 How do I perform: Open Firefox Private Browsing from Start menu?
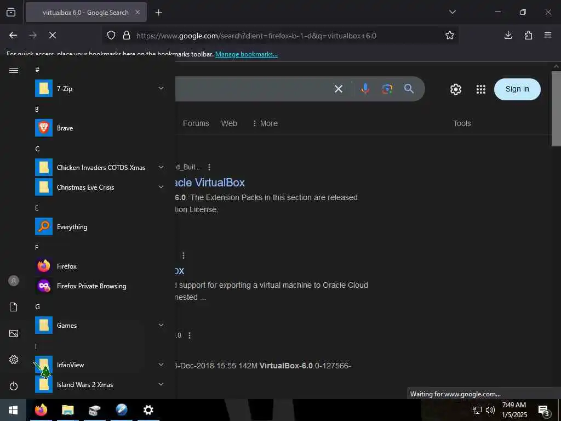(100, 286)
